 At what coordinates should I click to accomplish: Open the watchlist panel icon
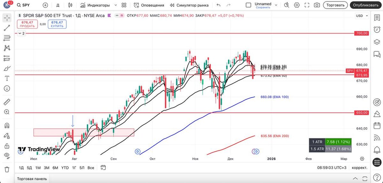pyautogui.click(x=377, y=18)
